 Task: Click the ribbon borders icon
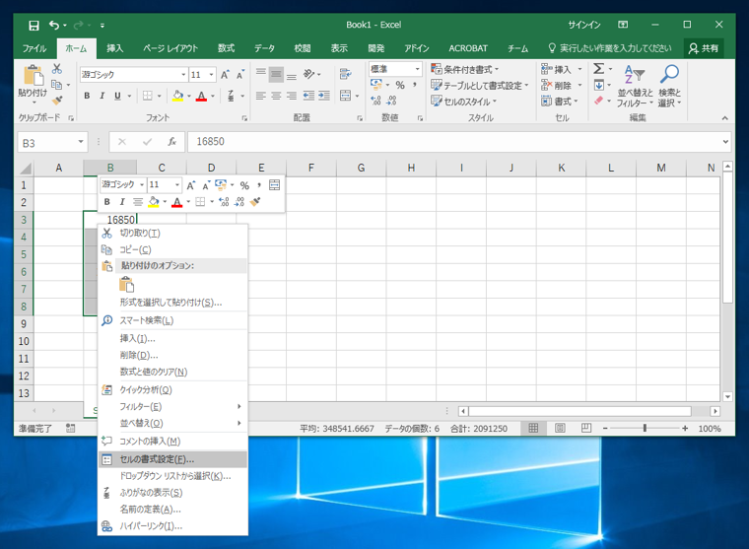(148, 96)
